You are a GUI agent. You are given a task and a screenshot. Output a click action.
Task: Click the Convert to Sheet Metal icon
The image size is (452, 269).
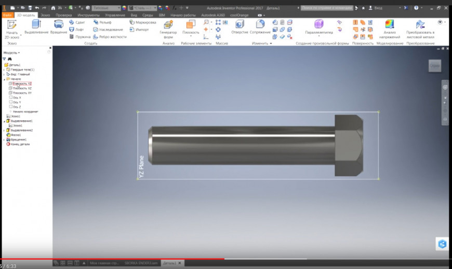(x=420, y=25)
